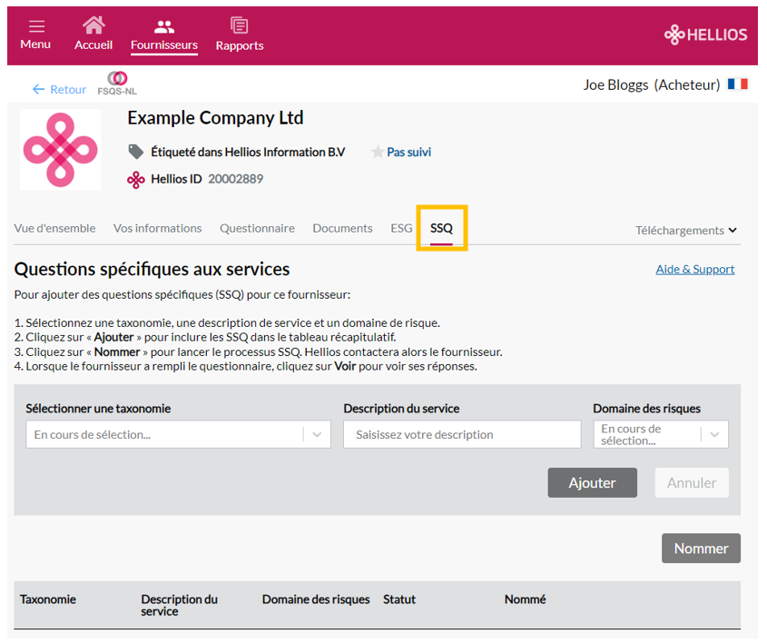
Task: Open the Domaine des risques dropdown
Action: [661, 434]
